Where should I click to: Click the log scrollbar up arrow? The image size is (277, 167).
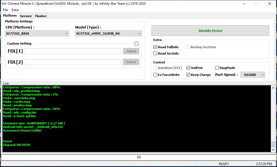pos(273,88)
